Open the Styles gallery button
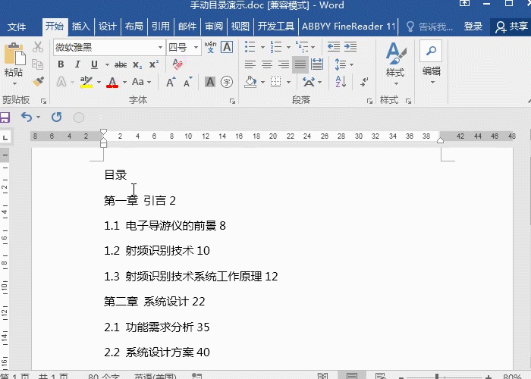Viewport: 531px width, 379px height. point(395,64)
